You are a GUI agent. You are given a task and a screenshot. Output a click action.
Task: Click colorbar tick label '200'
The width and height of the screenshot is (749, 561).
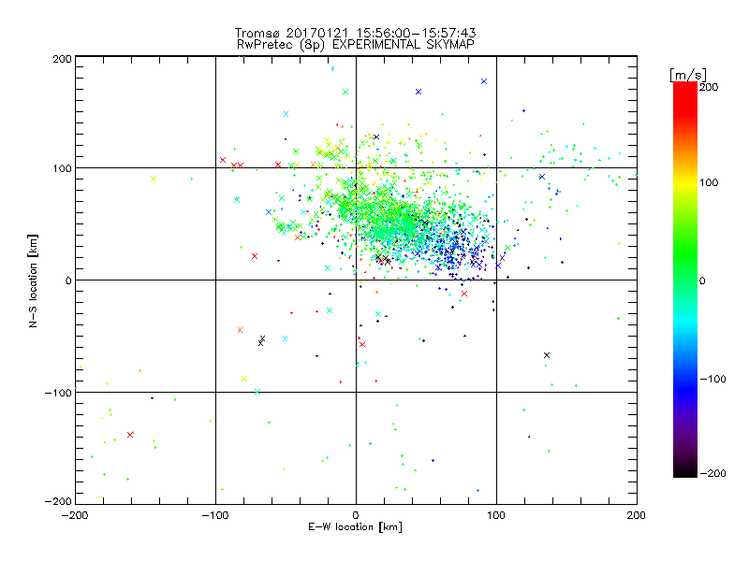(709, 87)
